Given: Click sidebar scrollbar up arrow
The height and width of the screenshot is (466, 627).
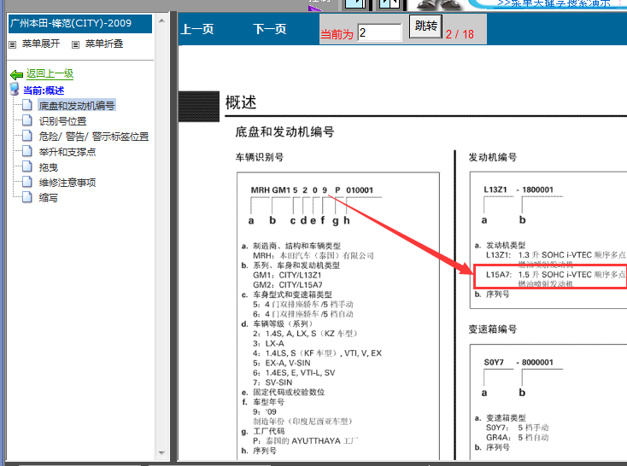Looking at the screenshot, I should tap(161, 20).
